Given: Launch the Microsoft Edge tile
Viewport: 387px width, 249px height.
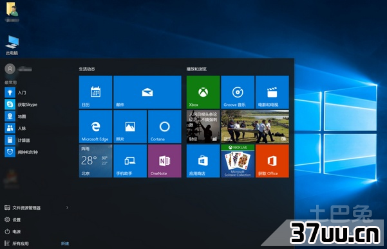Looking at the screenshot, I should [x=95, y=126].
